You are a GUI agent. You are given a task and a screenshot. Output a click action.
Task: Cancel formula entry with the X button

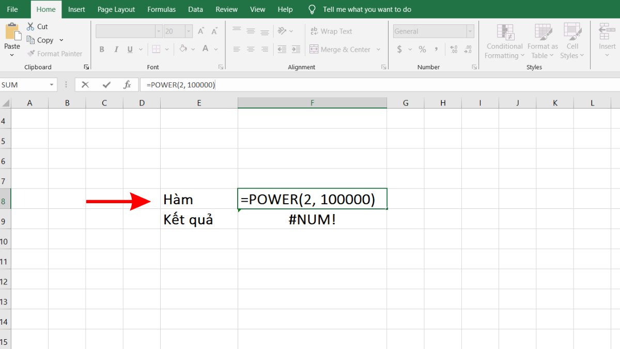tap(85, 84)
